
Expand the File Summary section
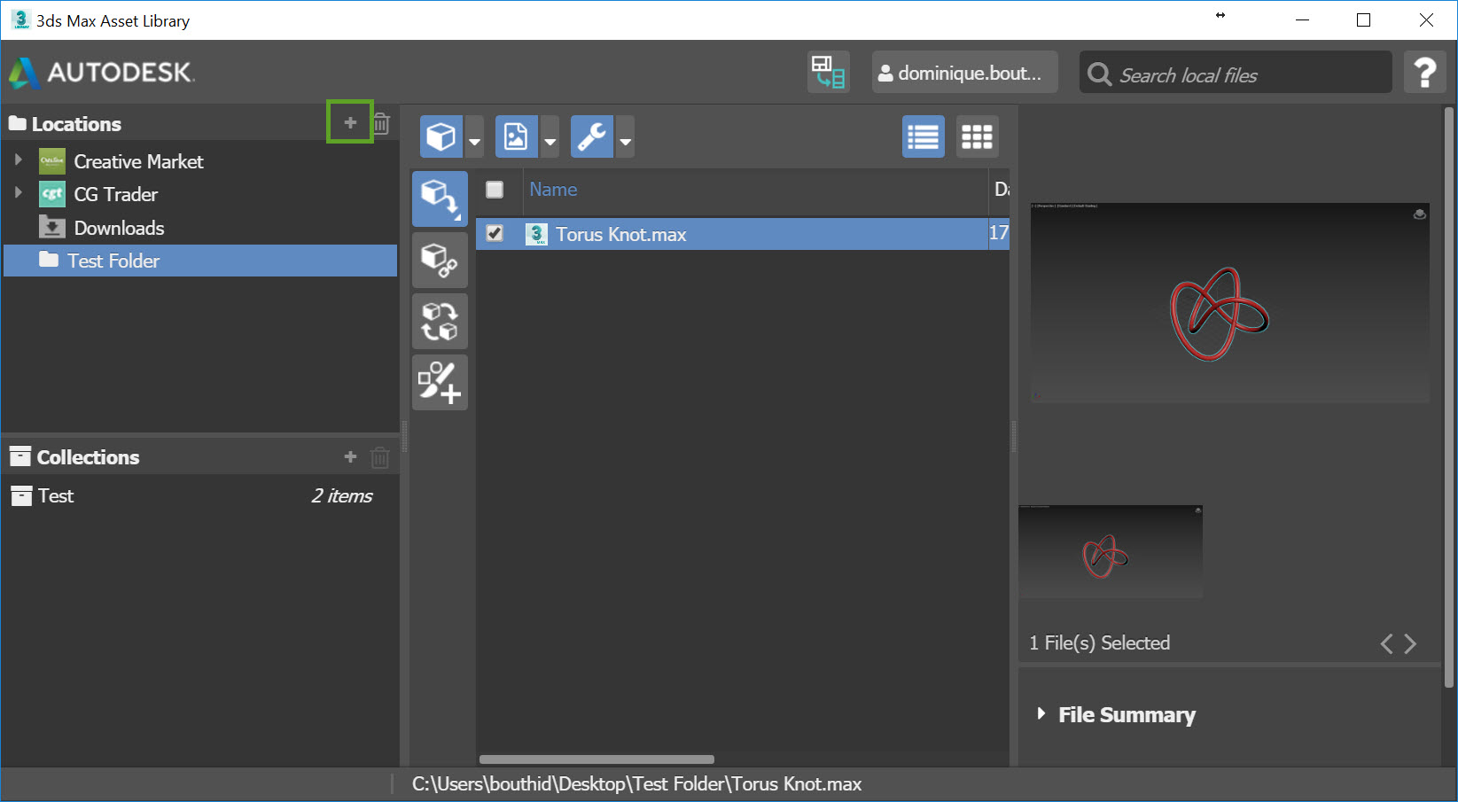click(1041, 713)
